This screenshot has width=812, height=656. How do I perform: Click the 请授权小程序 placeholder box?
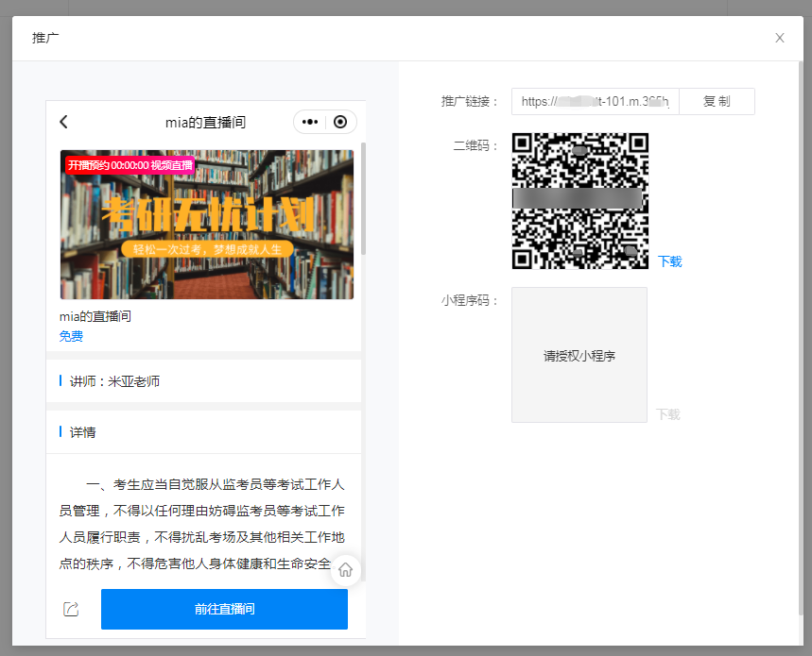click(579, 355)
